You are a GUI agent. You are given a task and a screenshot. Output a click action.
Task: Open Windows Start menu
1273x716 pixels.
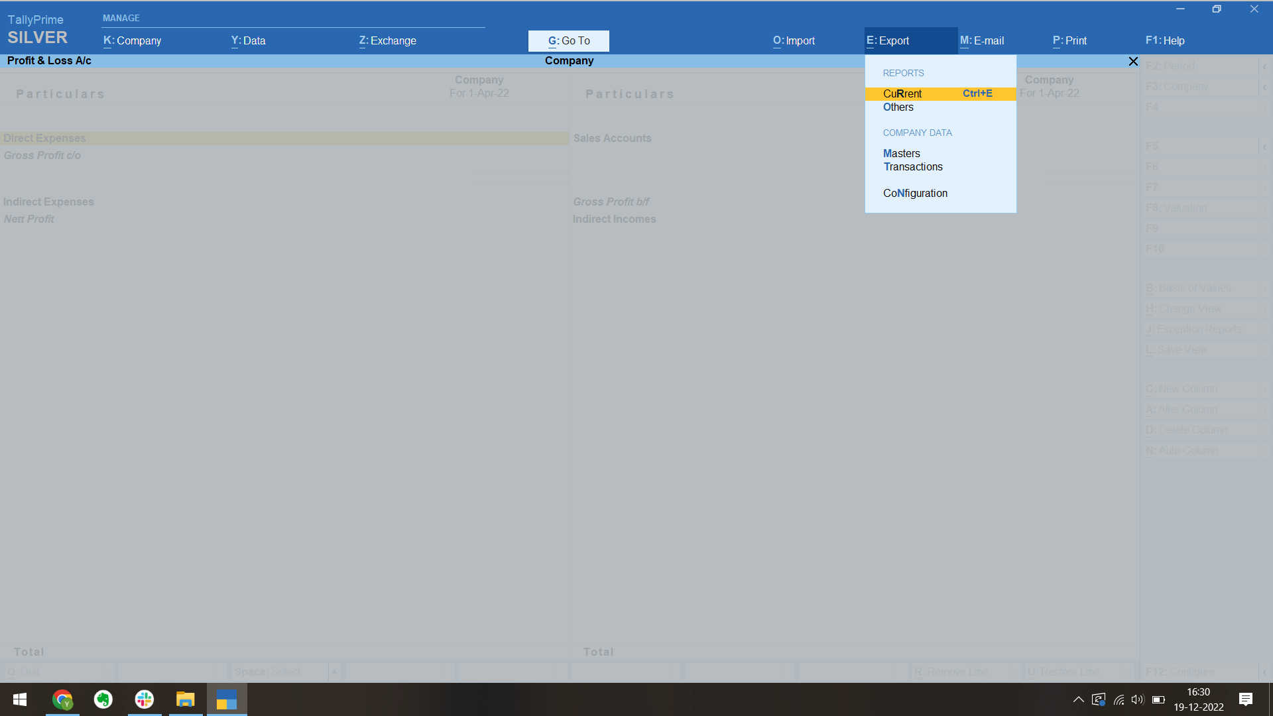20,699
